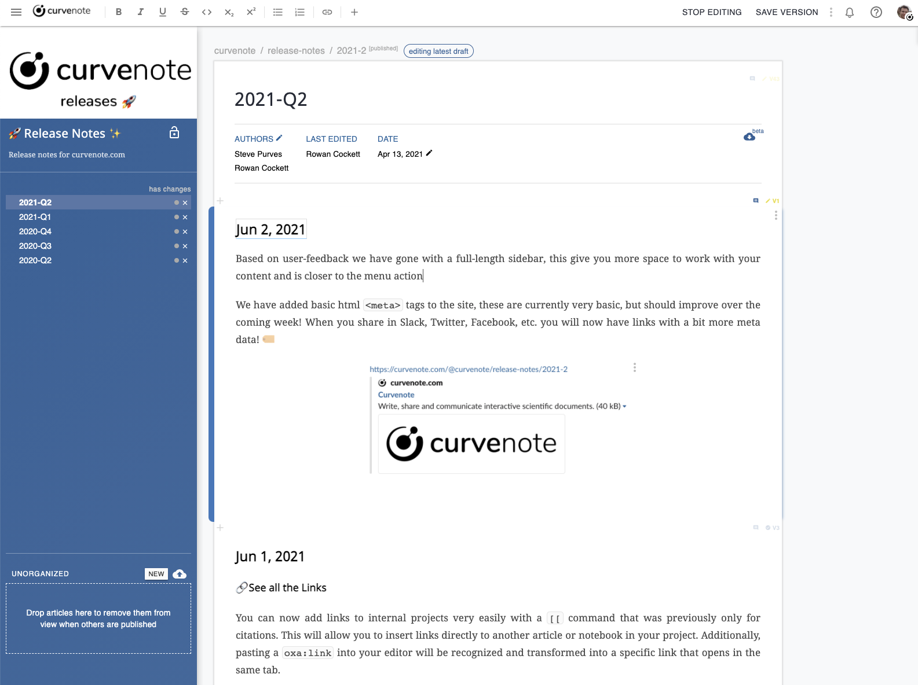Click the Curvenote logo in the top bar
918x685 pixels.
point(62,11)
